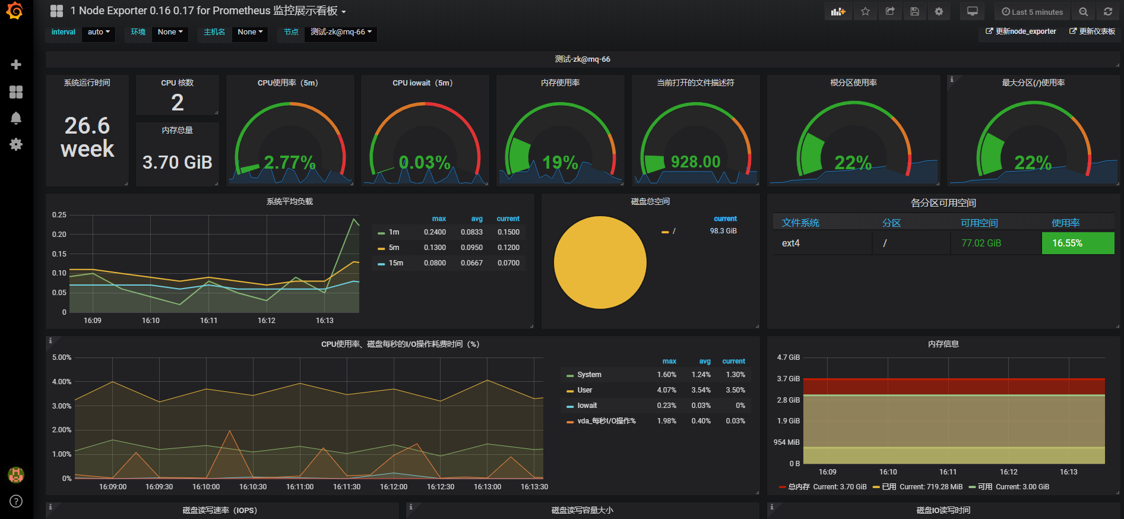
Task: Sort load legend by avg column
Action: 477,219
